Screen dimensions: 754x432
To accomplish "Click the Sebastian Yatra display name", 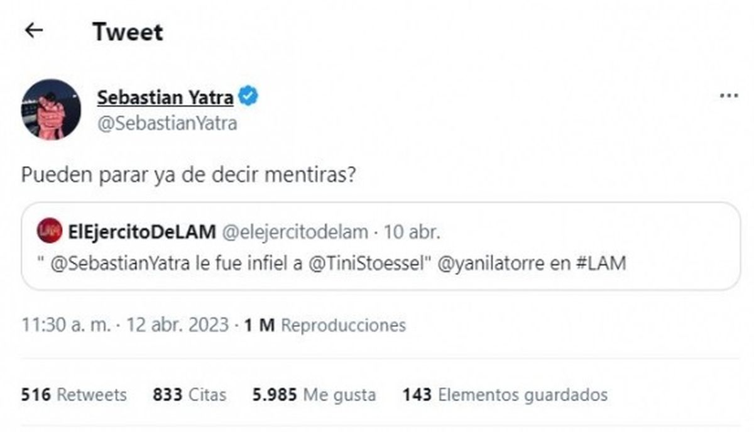I will coord(165,97).
